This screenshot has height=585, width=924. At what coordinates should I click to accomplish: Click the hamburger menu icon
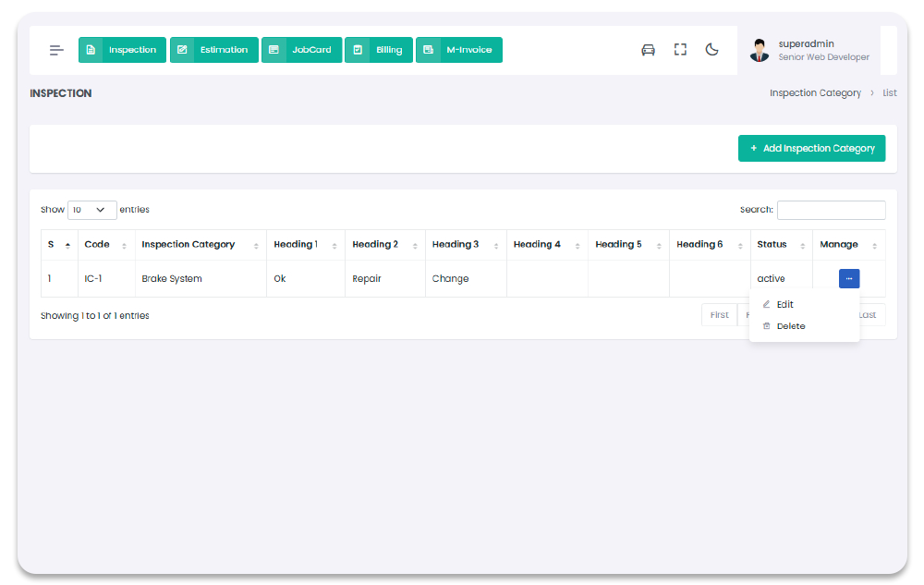[56, 50]
